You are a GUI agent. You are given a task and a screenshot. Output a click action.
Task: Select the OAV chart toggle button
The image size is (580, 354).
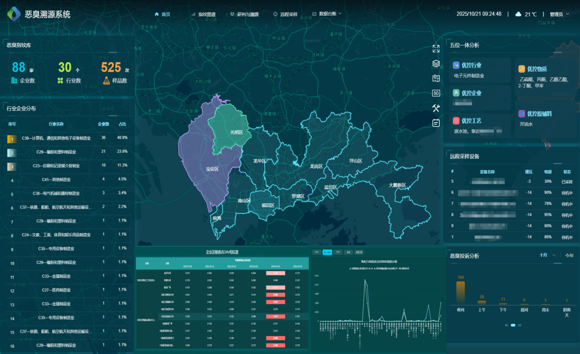tap(316, 252)
